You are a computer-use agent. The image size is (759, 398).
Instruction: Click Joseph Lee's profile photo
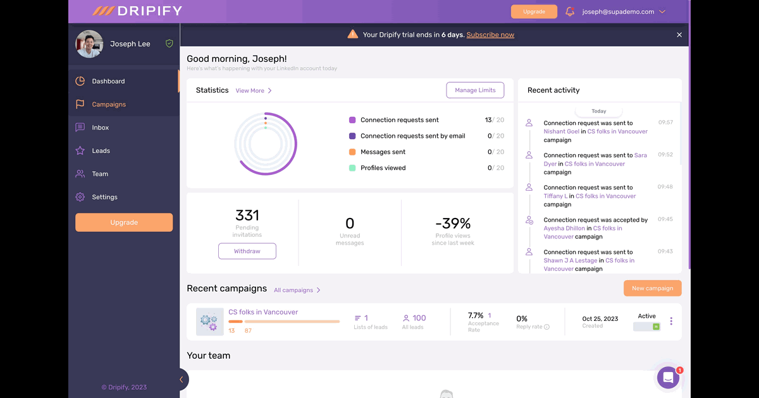[89, 44]
